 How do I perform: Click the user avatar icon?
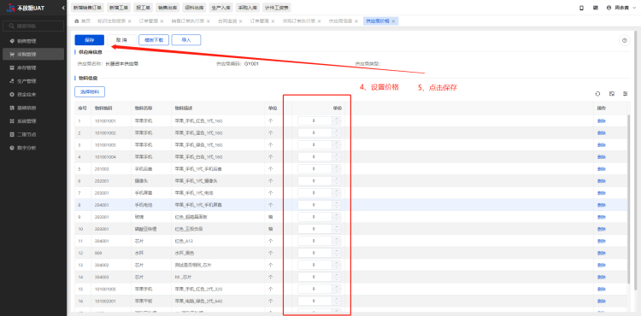click(609, 8)
